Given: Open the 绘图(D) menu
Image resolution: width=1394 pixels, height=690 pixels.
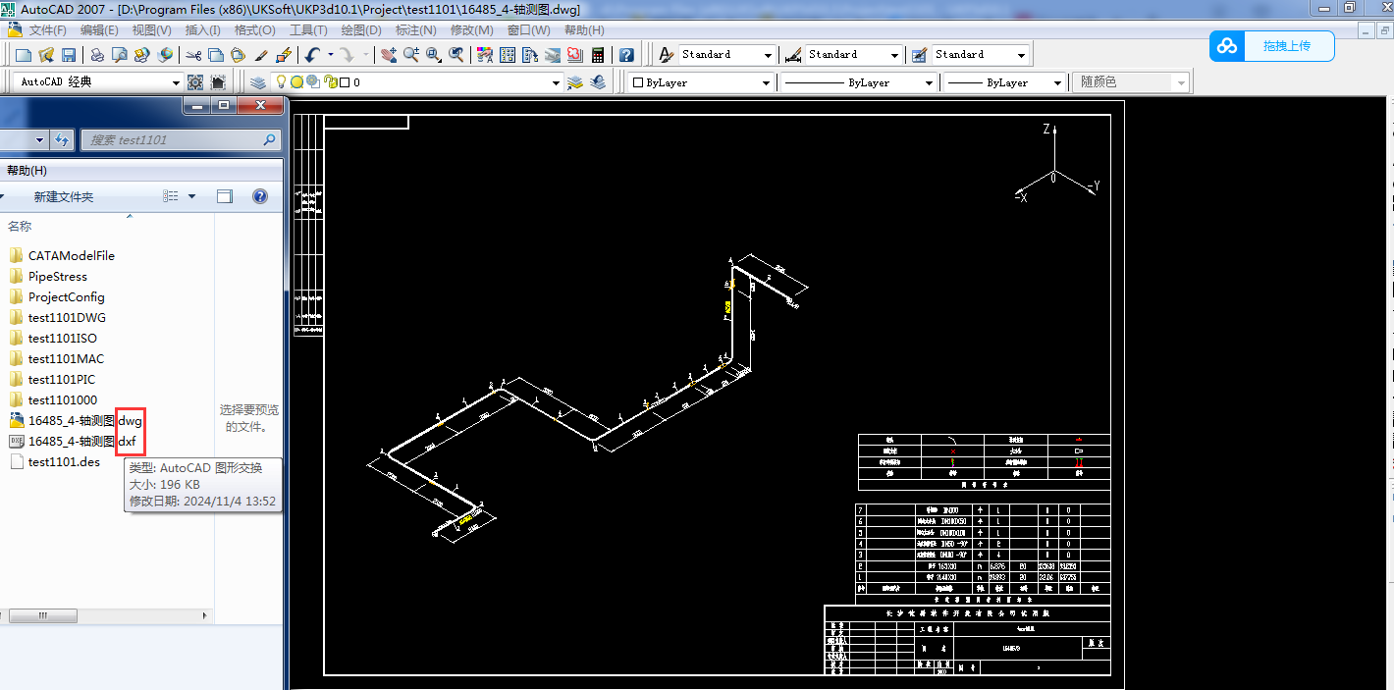Looking at the screenshot, I should (x=360, y=30).
